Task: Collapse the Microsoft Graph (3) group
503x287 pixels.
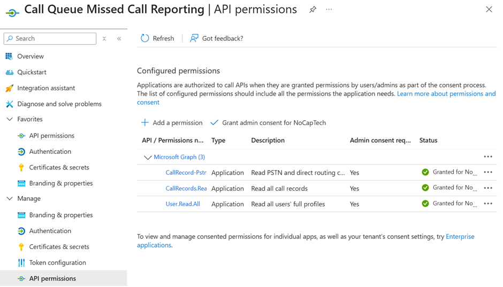Action: point(148,157)
